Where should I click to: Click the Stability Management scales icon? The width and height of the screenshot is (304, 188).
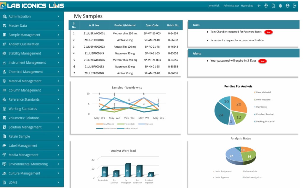[x=4, y=54]
